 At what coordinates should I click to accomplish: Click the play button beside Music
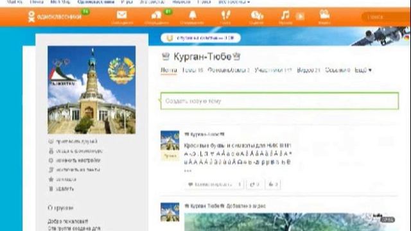300,17
